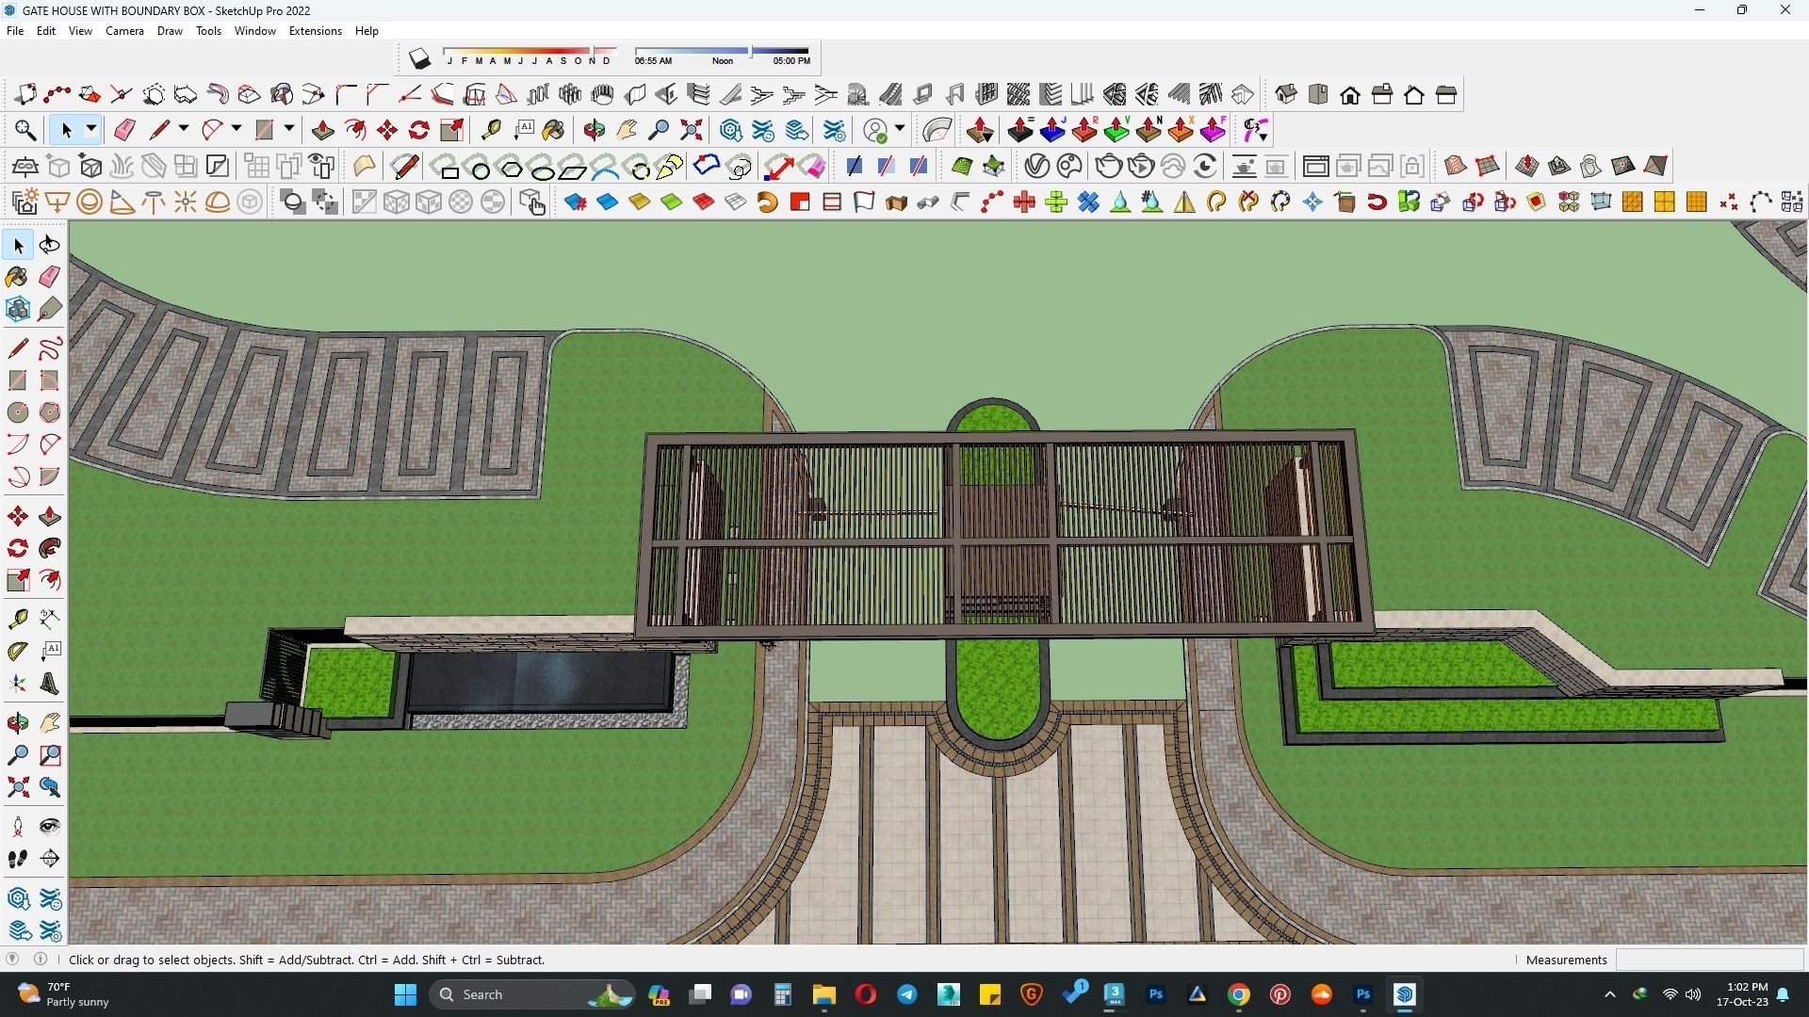Open File Explorer from taskbar

pos(824,994)
